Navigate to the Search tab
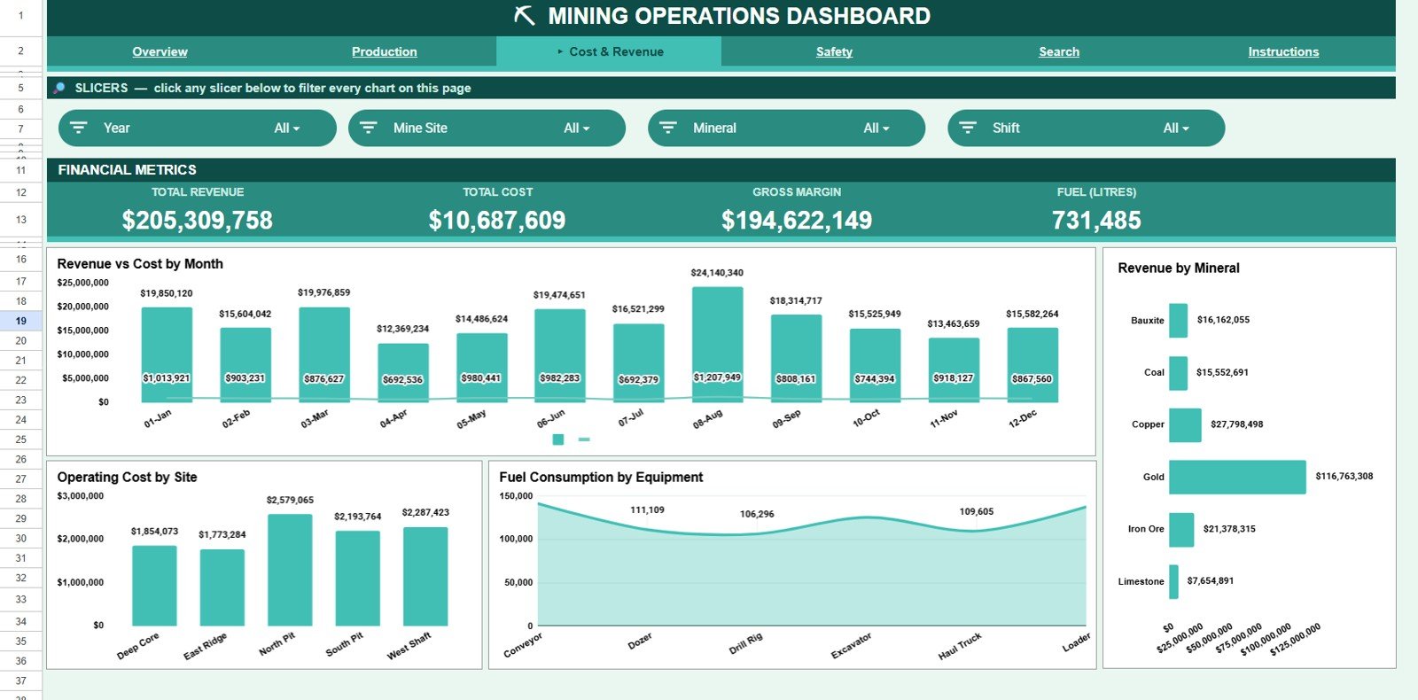The height and width of the screenshot is (700, 1418). pos(1059,51)
